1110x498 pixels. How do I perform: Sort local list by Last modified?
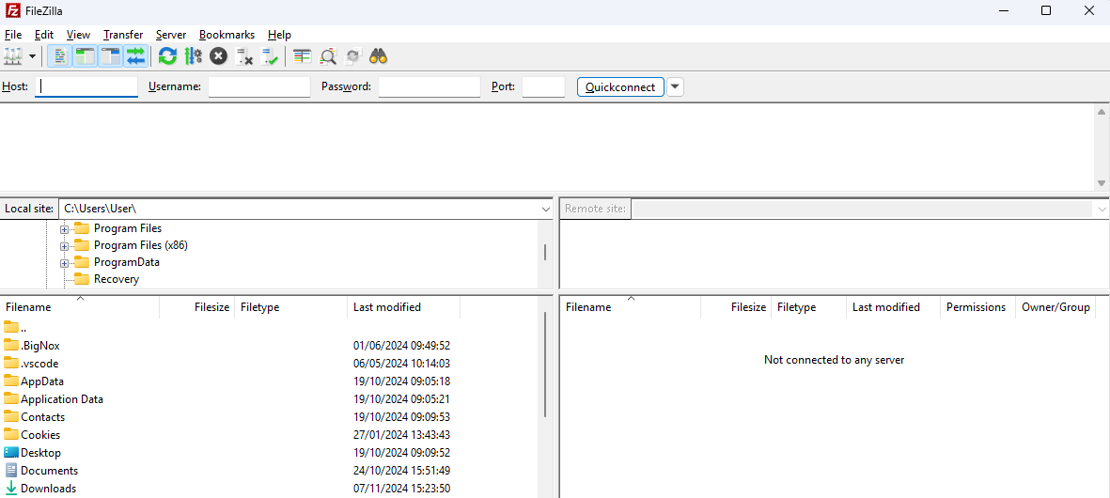point(404,307)
